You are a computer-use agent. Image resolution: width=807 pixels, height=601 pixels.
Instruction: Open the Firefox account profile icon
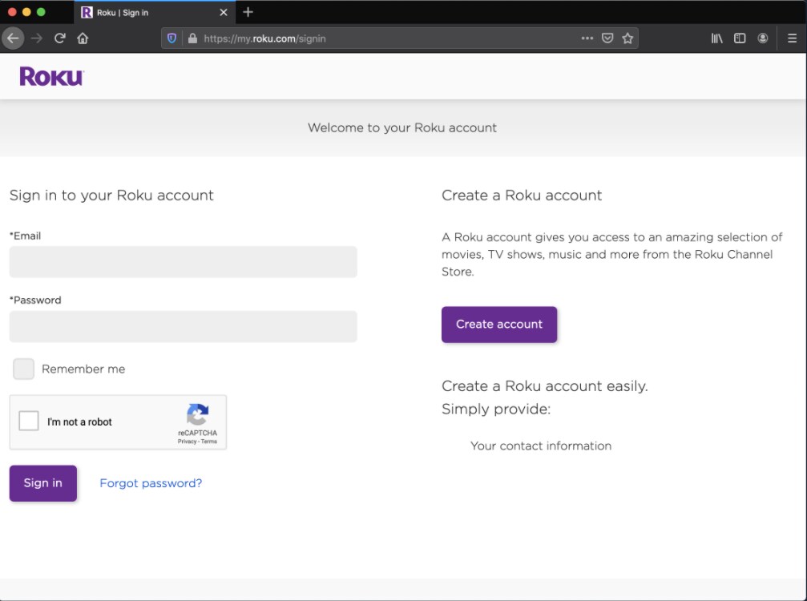click(763, 38)
